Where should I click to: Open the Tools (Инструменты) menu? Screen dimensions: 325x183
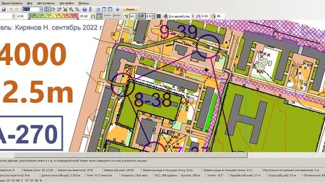46,3
